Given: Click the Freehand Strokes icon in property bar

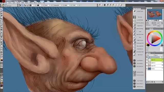Looking at the screenshot, I should pyautogui.click(x=23, y=5).
